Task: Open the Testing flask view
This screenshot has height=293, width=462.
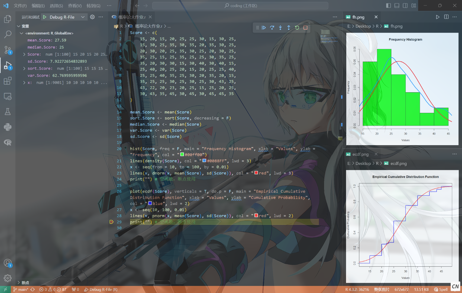Action: (x=8, y=112)
